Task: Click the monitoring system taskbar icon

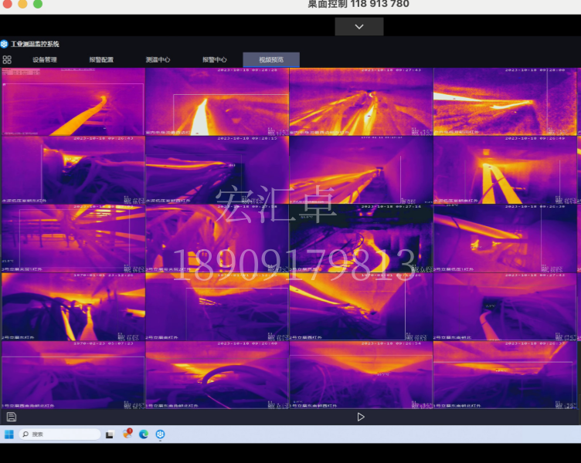Action: 160,434
